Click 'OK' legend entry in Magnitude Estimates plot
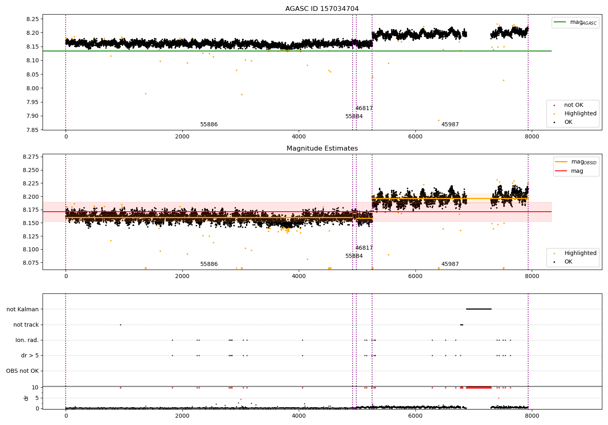Image resolution: width=608 pixels, height=425 pixels. coord(568,262)
